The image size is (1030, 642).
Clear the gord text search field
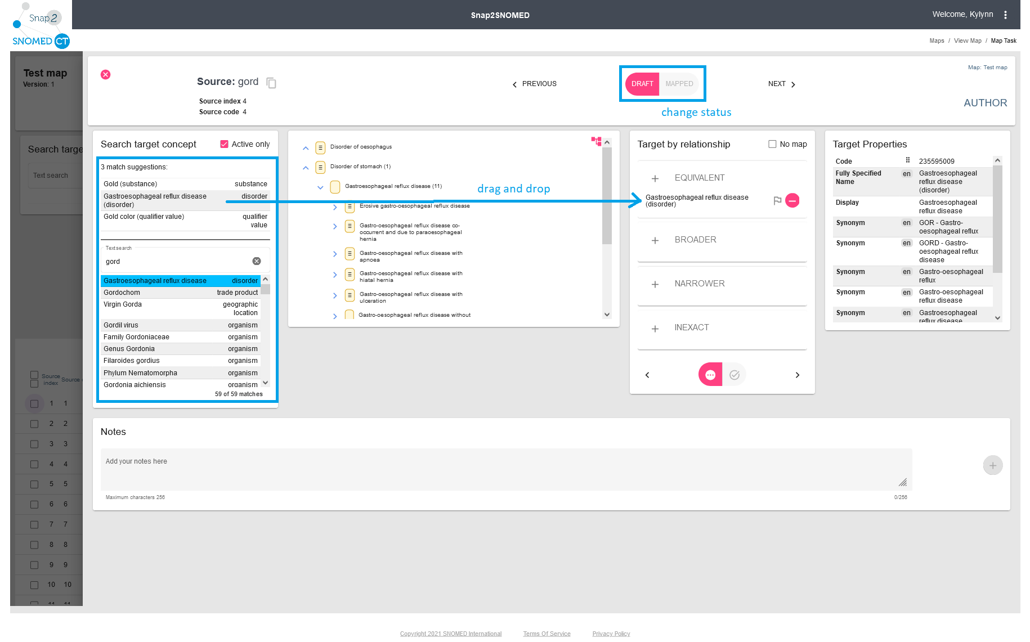click(x=257, y=261)
